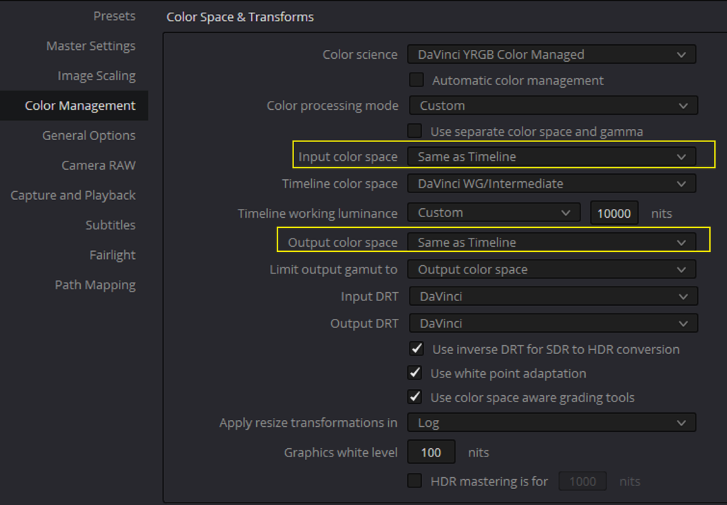This screenshot has height=505, width=727.
Task: Expand the Color processing mode dropdown
Action: tap(553, 105)
